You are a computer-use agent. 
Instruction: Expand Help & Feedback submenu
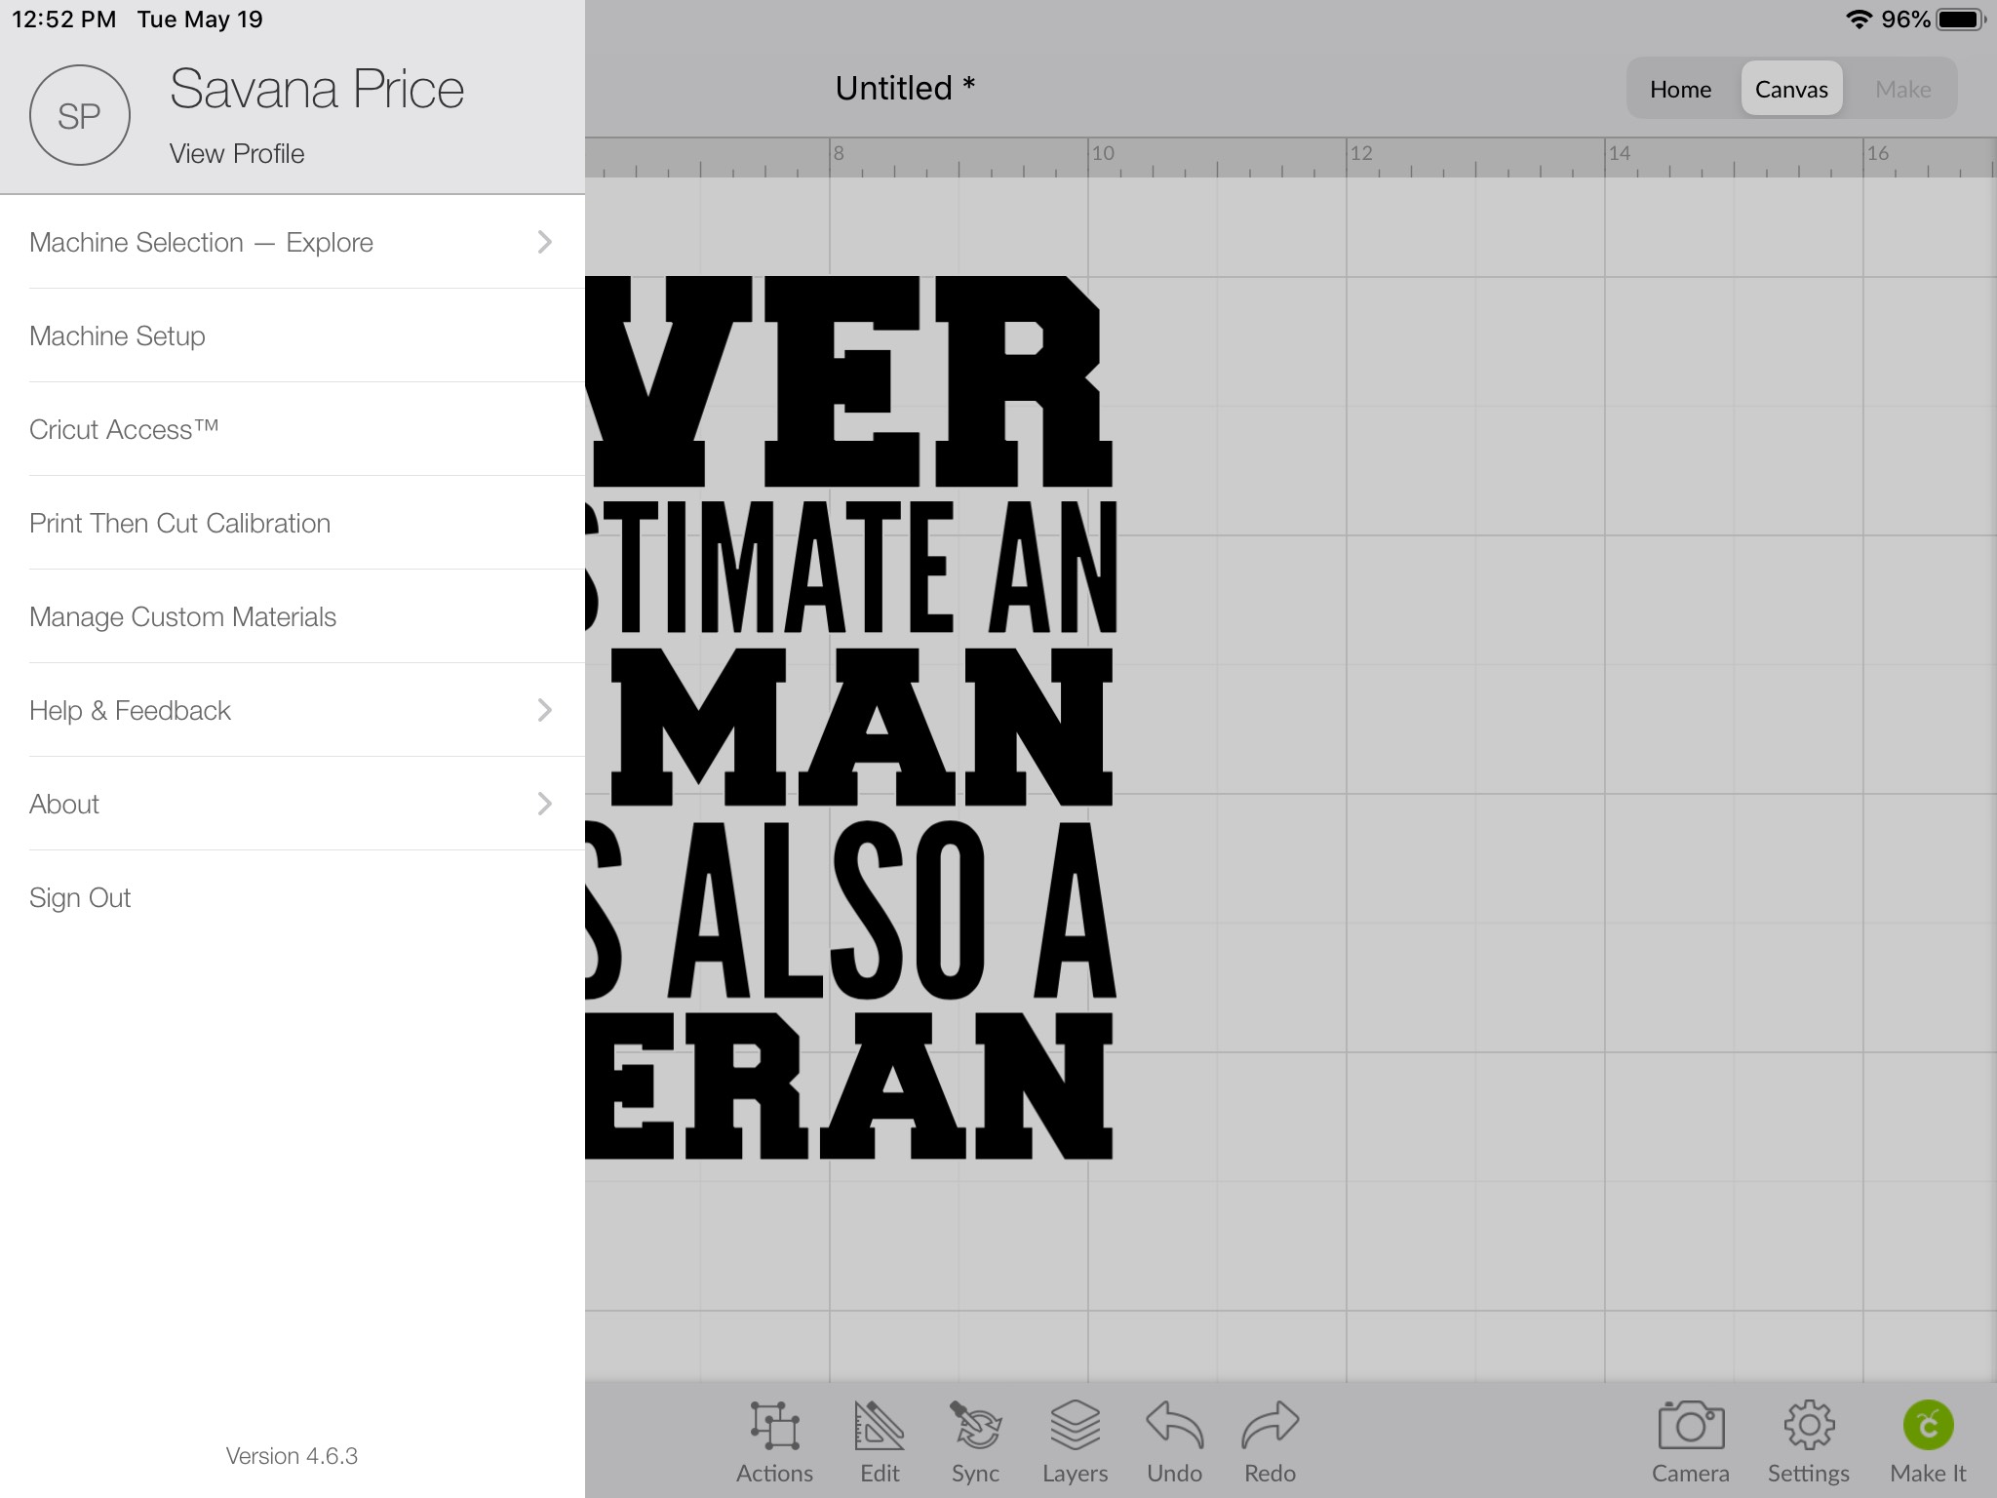point(546,708)
